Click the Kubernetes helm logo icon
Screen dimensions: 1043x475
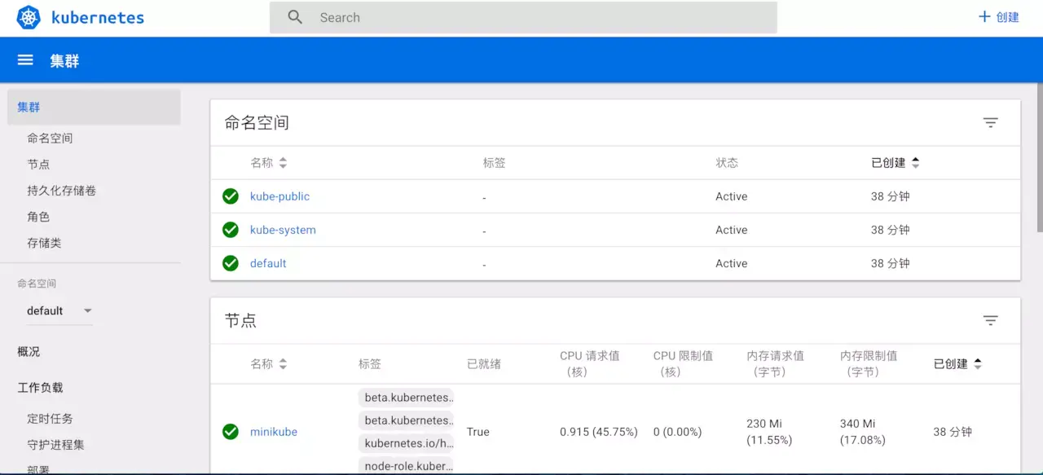pos(29,17)
